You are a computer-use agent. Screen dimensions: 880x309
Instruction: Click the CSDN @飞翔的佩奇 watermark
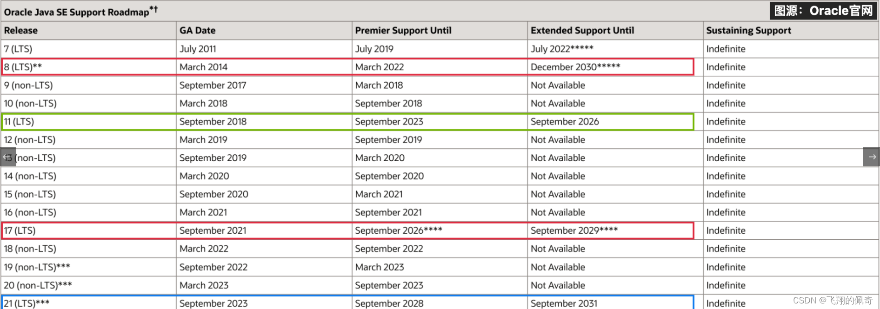tap(833, 301)
